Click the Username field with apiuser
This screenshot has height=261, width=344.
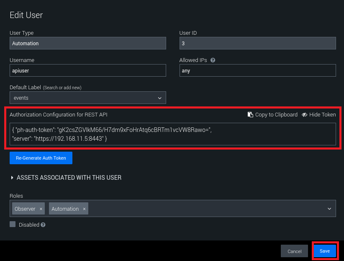(88, 70)
